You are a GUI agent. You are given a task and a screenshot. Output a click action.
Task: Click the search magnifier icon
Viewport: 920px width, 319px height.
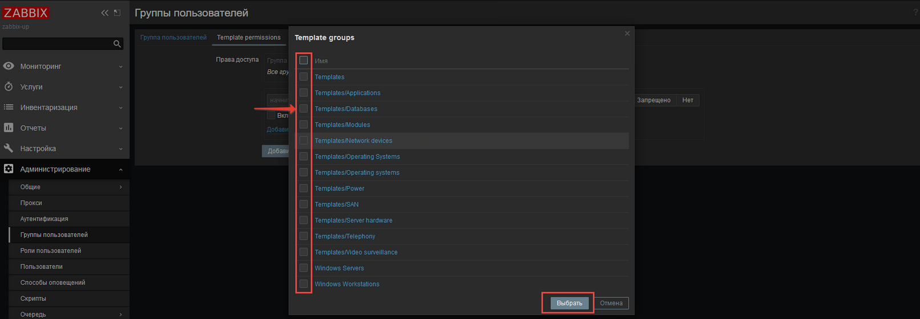117,44
